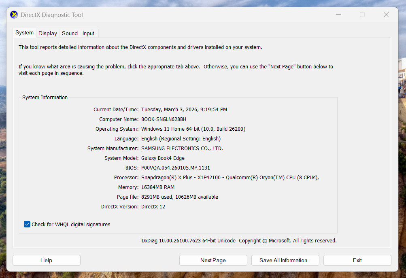Open the Input tab
The height and width of the screenshot is (278, 406).
pos(88,34)
